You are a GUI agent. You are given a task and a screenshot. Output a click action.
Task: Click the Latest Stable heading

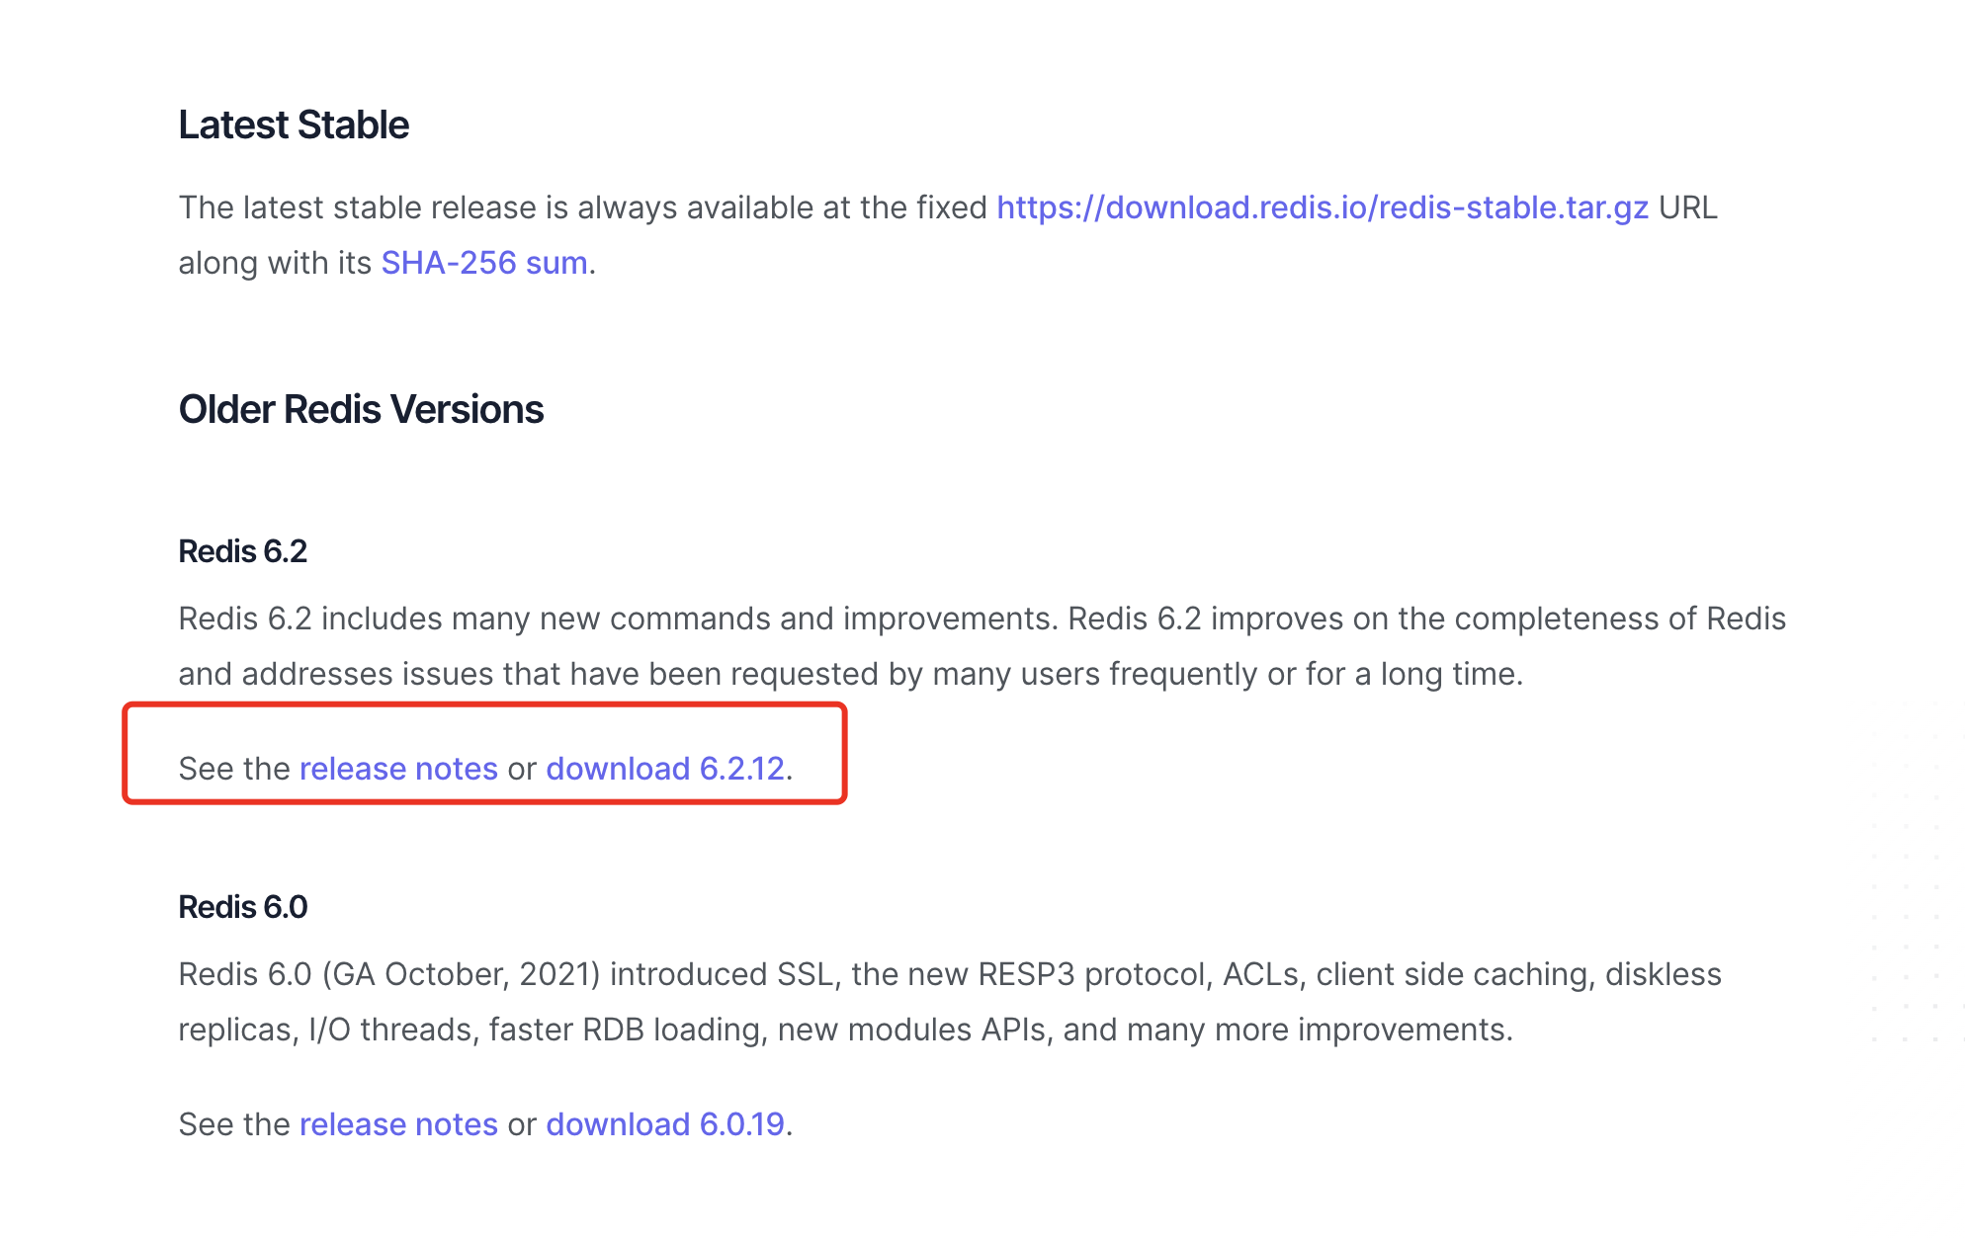(x=294, y=125)
